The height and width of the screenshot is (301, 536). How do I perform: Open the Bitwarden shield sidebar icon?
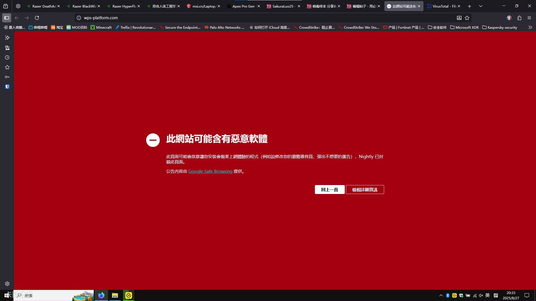7,87
